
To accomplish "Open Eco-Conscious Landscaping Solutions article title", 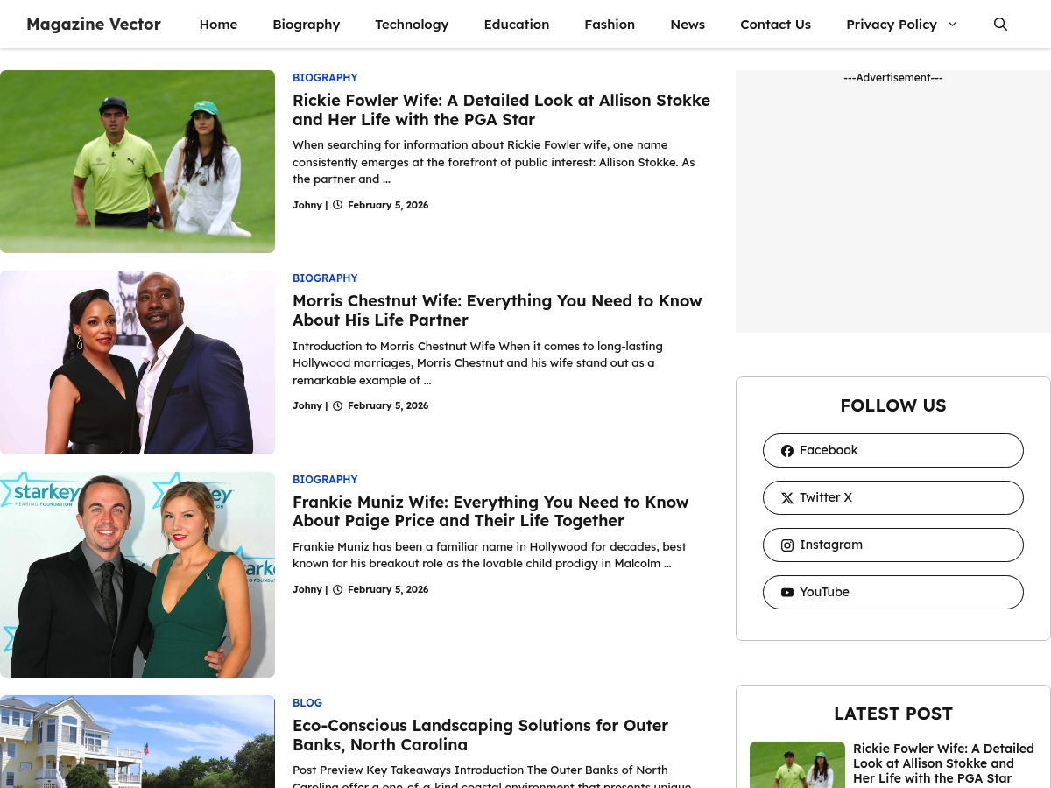I will click(x=480, y=735).
